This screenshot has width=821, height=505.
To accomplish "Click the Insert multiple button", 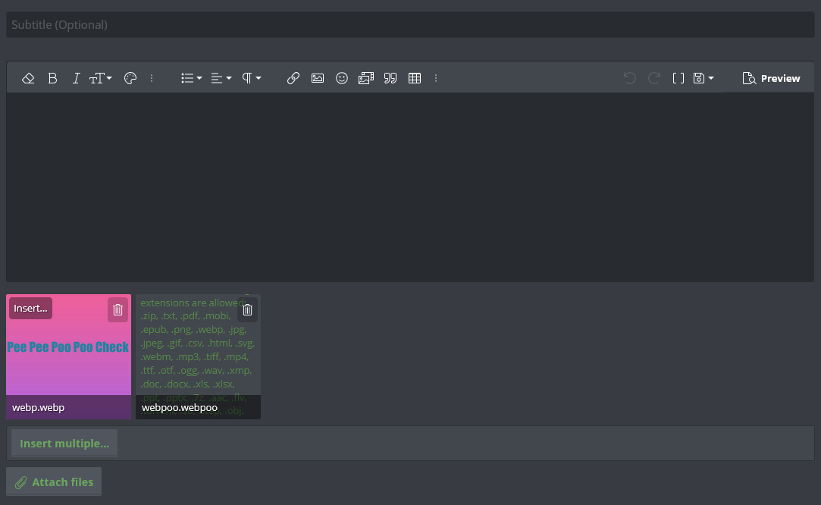I will (64, 443).
